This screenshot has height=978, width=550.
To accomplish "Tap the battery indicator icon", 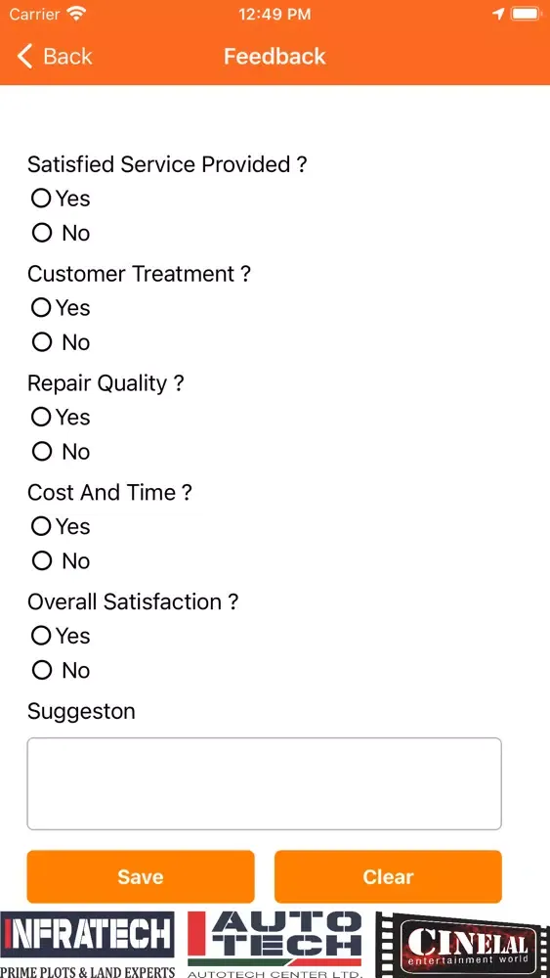I will pyautogui.click(x=527, y=14).
